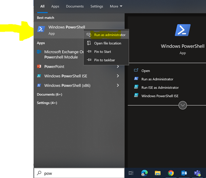Click Windows PowerShell ISE in preview pane
Image resolution: width=206 pixels, height=178 pixels.
pyautogui.click(x=160, y=96)
